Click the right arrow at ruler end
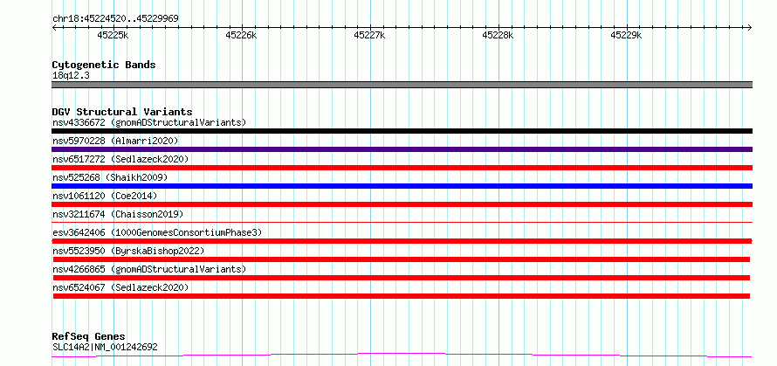The image size is (777, 366). click(x=750, y=28)
